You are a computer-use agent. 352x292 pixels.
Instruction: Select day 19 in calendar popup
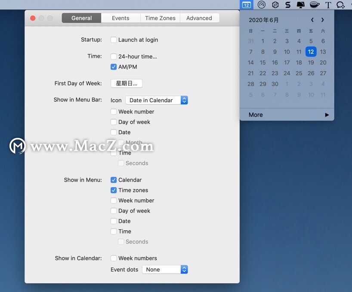[311, 63]
